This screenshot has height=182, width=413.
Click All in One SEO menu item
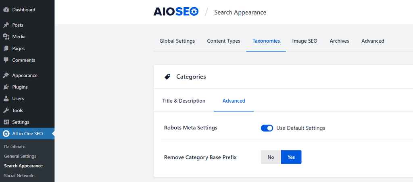(x=27, y=134)
